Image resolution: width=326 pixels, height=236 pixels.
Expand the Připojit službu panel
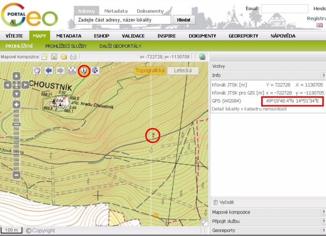click(x=225, y=221)
